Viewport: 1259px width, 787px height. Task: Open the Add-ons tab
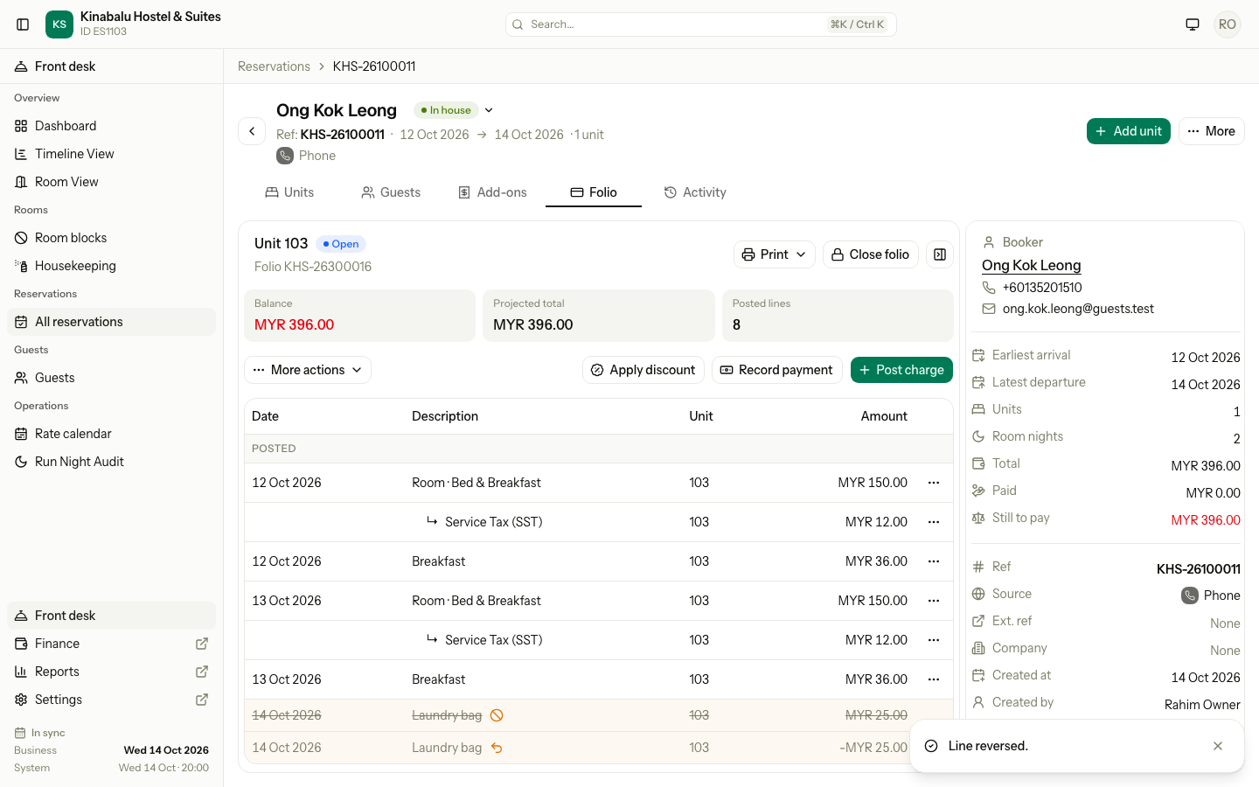[492, 192]
